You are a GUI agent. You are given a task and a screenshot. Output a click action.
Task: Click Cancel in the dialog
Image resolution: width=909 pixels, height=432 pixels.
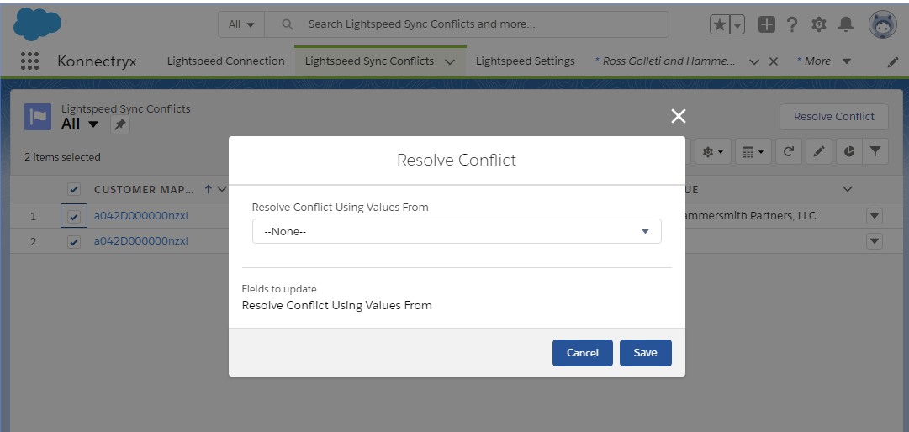[582, 353]
